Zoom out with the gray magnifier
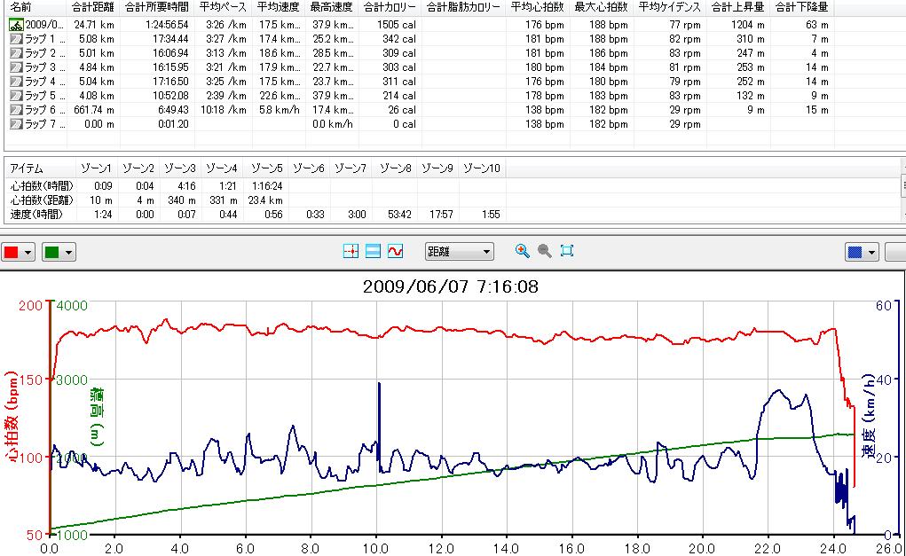The image size is (906, 556). (544, 251)
